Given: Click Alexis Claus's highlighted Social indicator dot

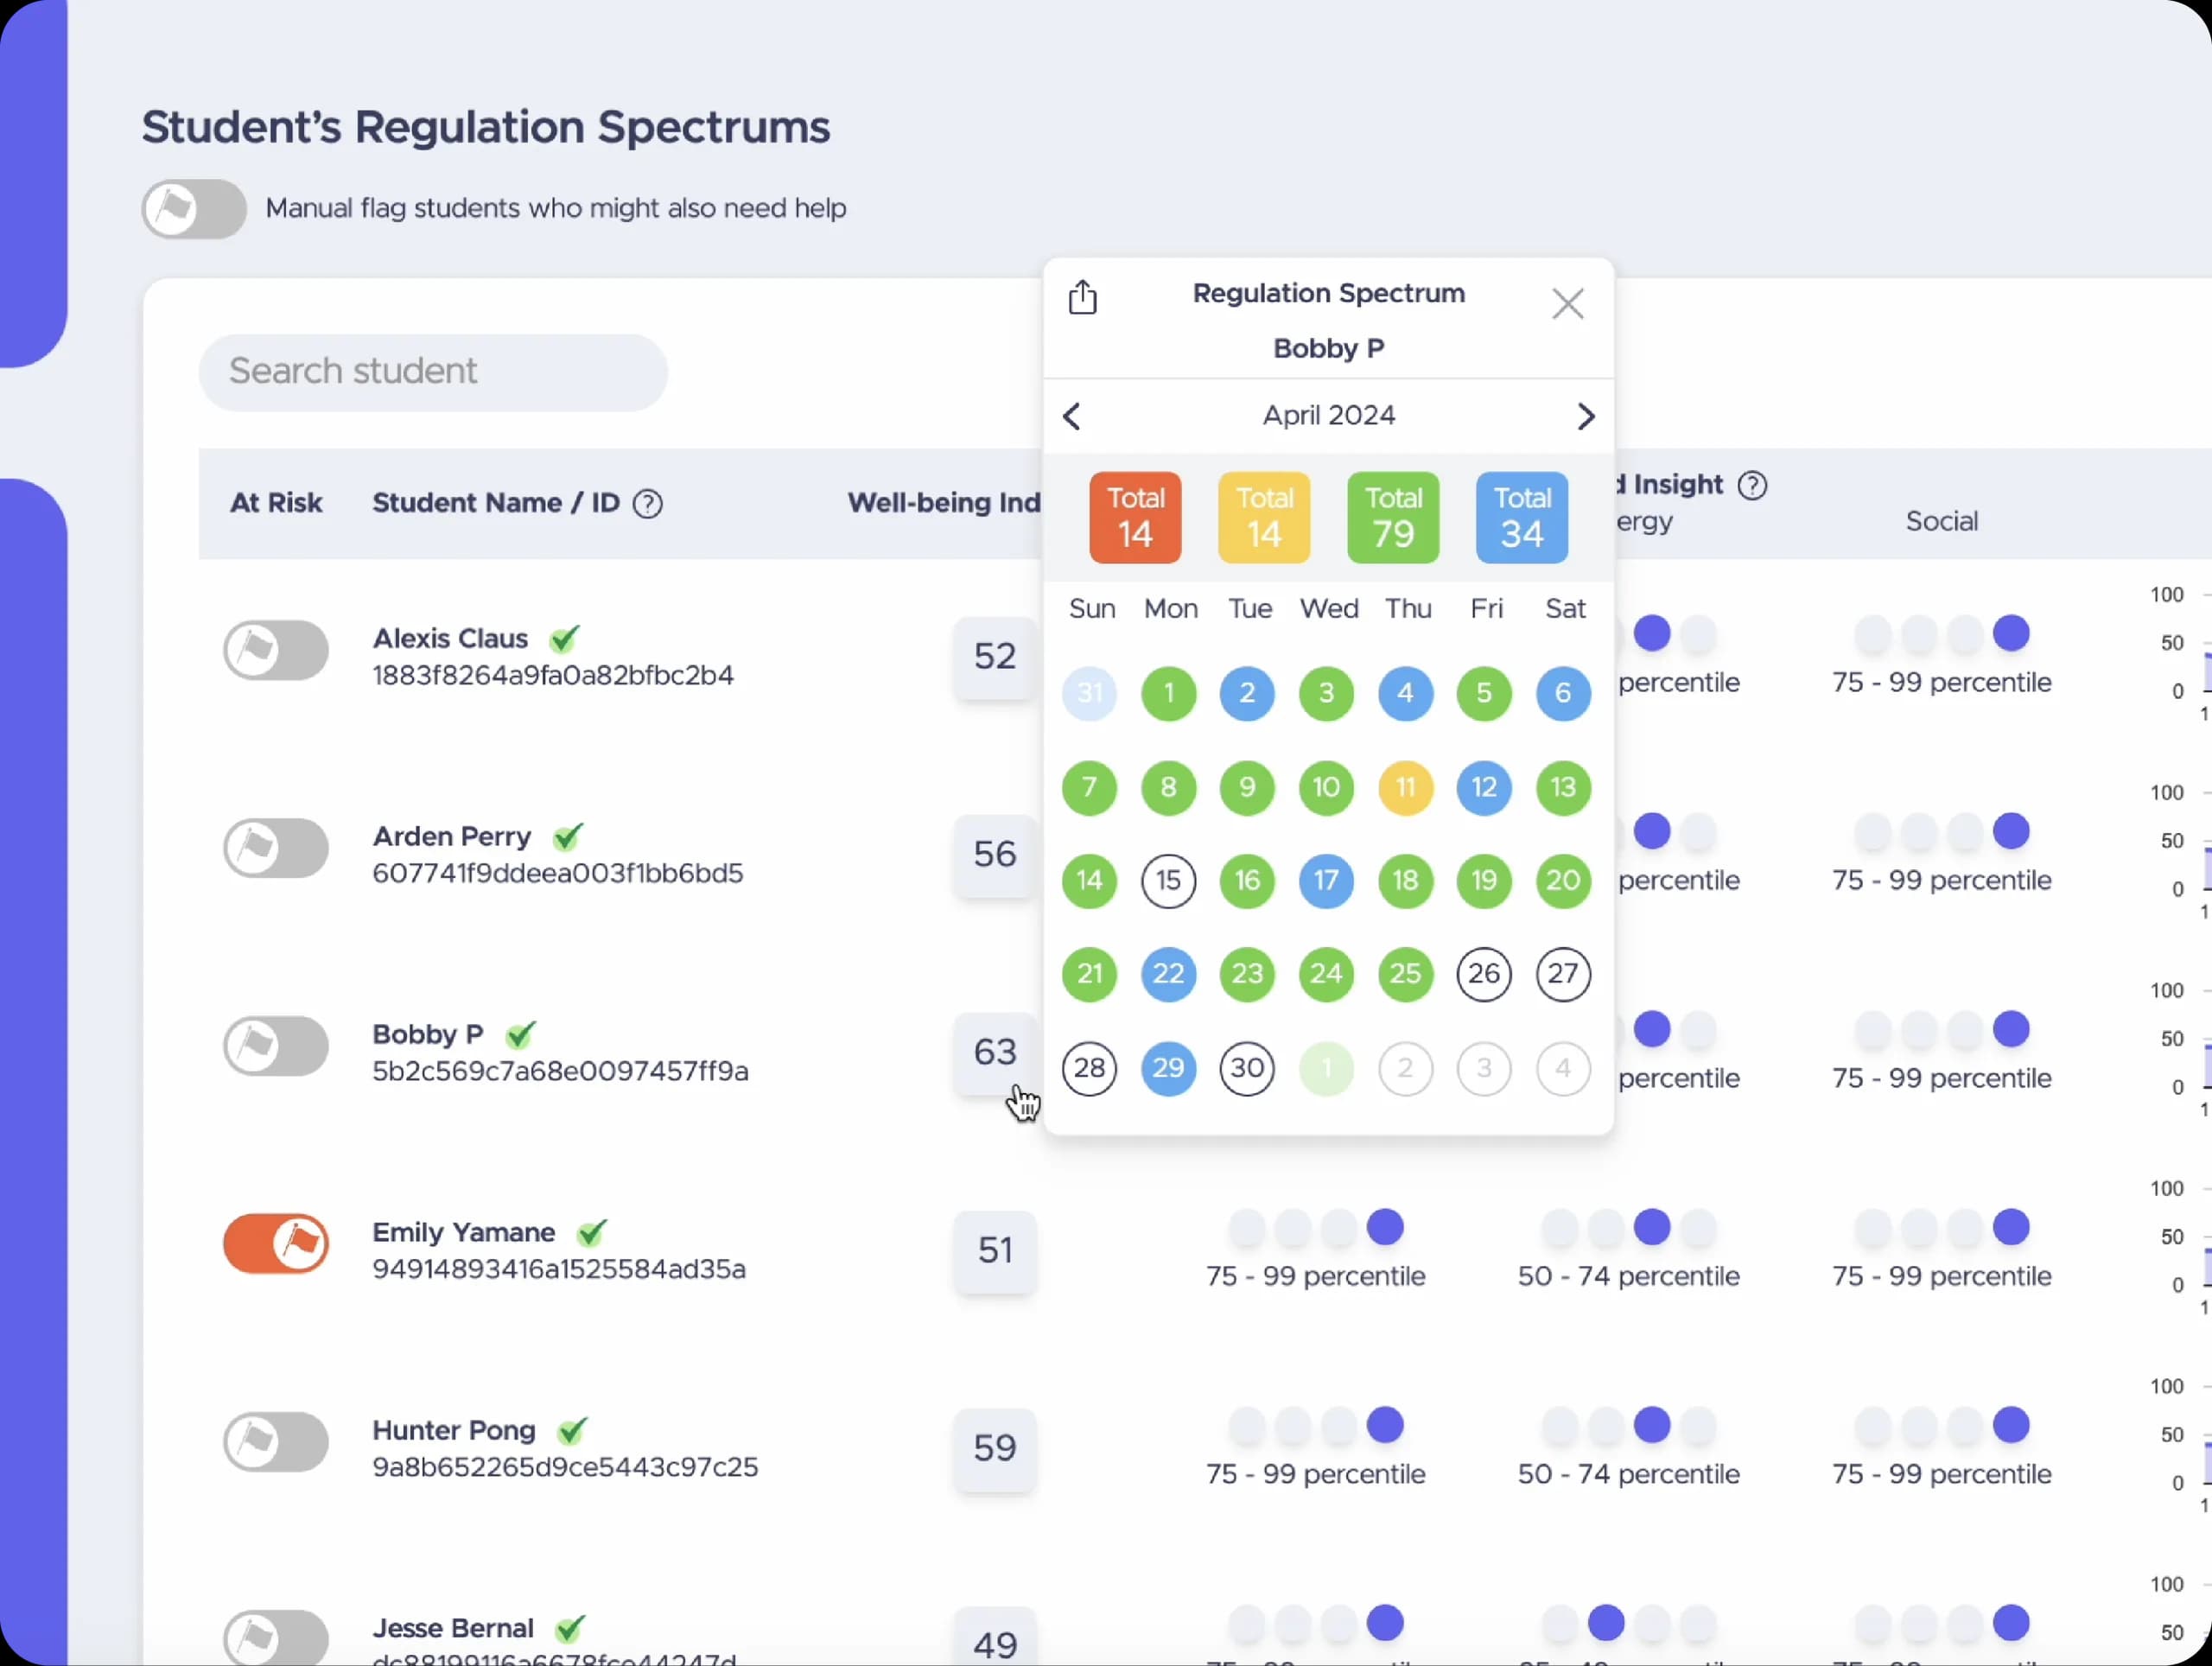Looking at the screenshot, I should pyautogui.click(x=2011, y=634).
